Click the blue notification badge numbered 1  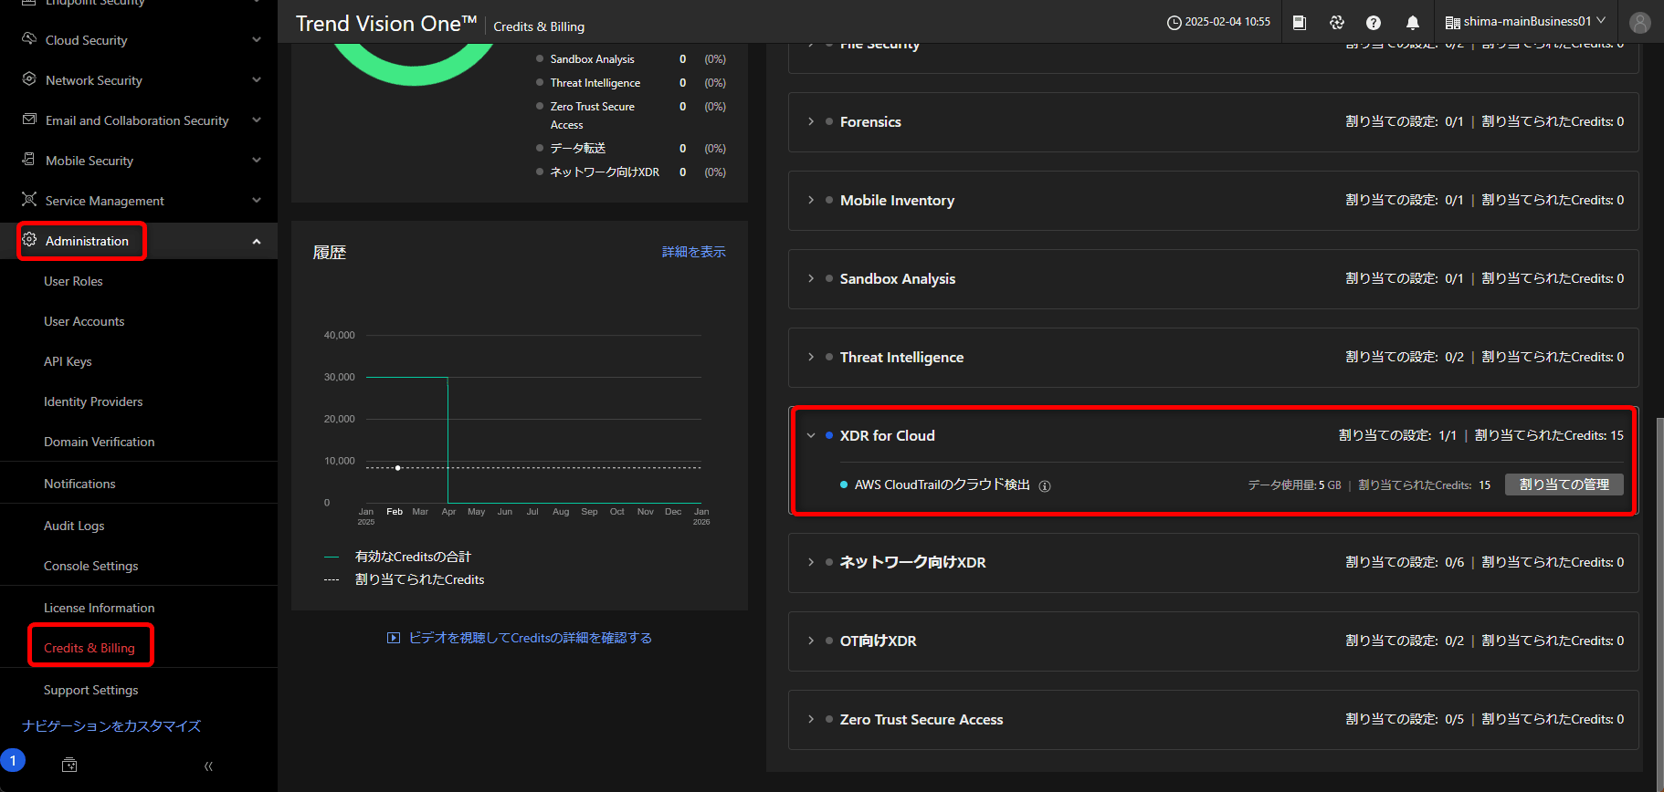pos(13,760)
